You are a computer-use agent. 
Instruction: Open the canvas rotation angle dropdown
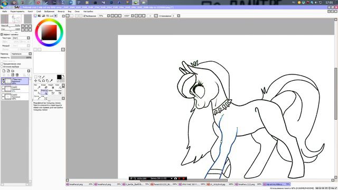tap(133, 16)
